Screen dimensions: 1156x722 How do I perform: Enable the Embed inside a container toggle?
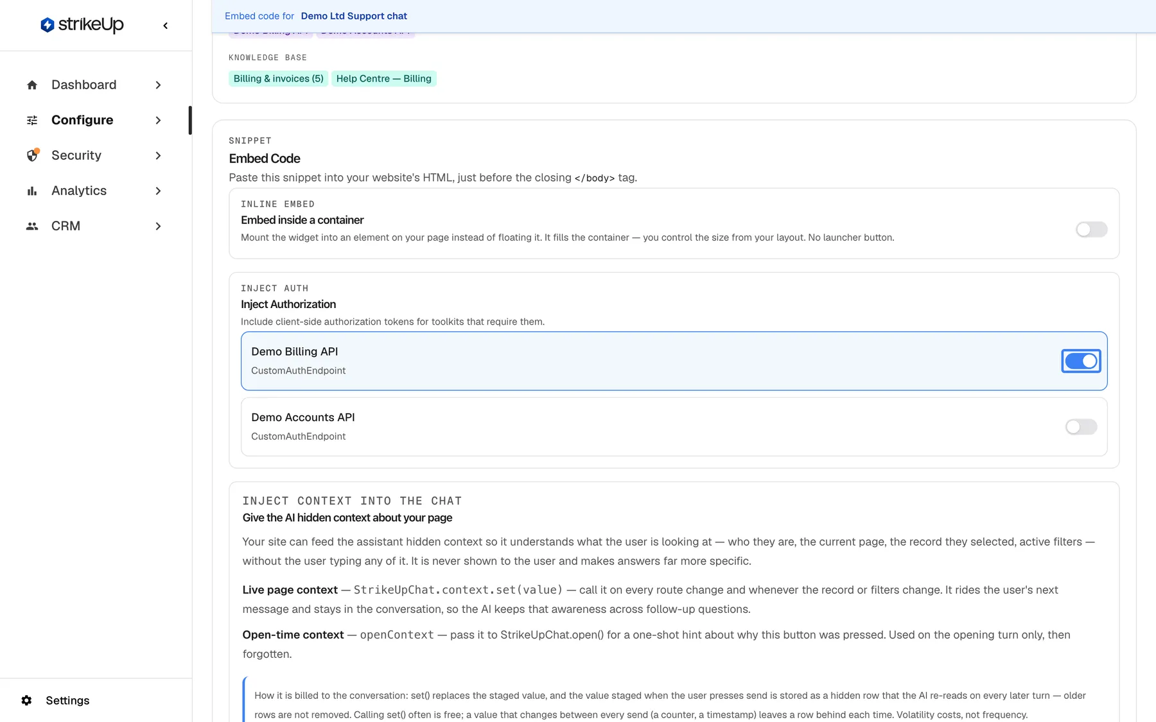click(x=1091, y=229)
